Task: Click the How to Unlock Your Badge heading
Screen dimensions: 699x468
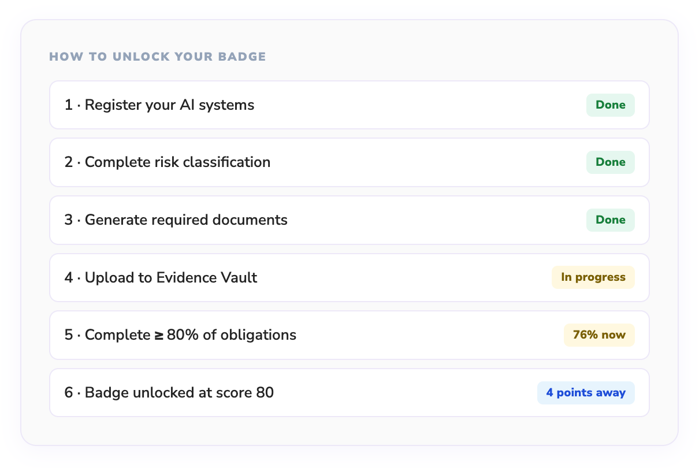Action: 157,57
